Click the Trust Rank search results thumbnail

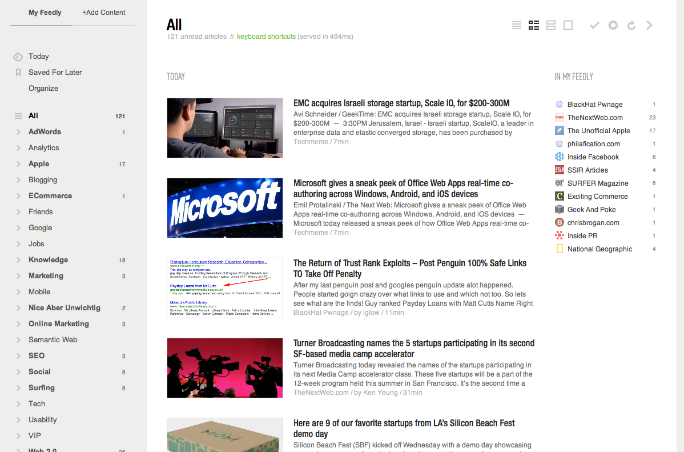pyautogui.click(x=224, y=288)
